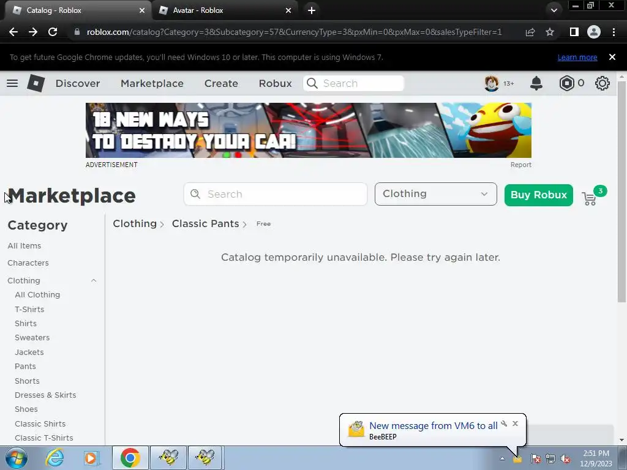
Task: Click the muted volume tray icon
Action: [x=565, y=459]
